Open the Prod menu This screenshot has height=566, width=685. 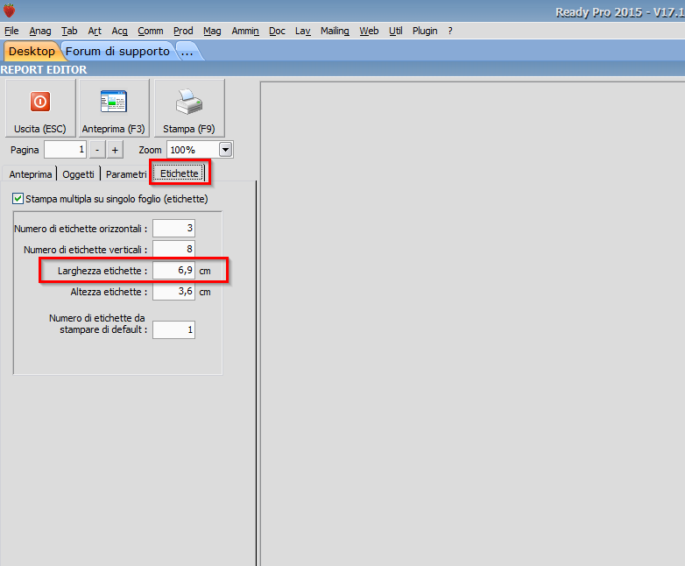point(183,31)
